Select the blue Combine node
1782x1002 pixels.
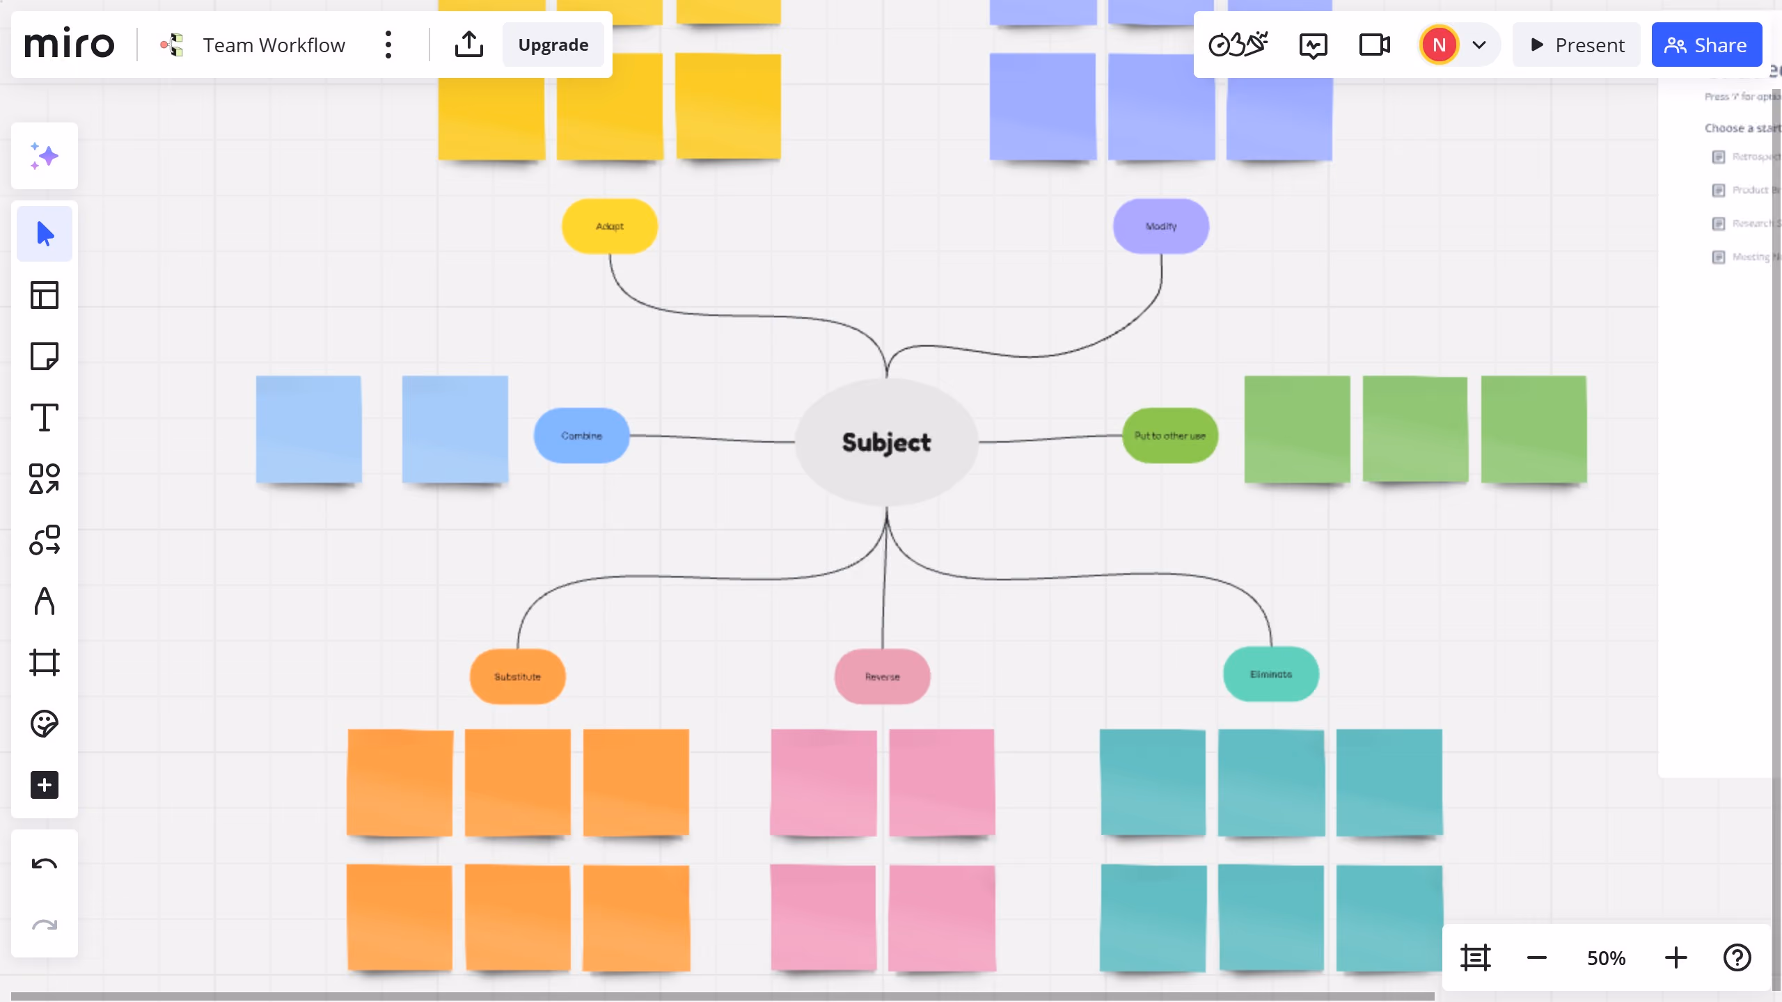click(581, 436)
